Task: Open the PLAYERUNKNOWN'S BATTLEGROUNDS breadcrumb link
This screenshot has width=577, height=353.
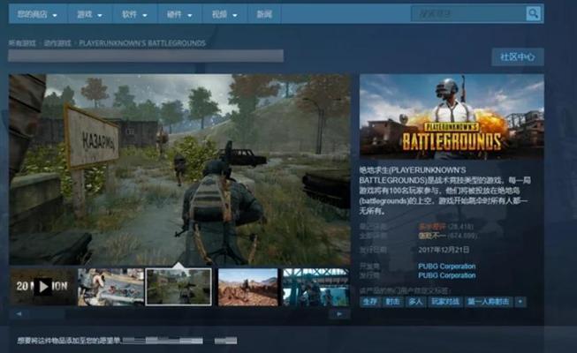Action: [x=142, y=43]
